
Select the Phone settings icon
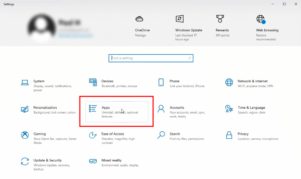click(x=161, y=83)
